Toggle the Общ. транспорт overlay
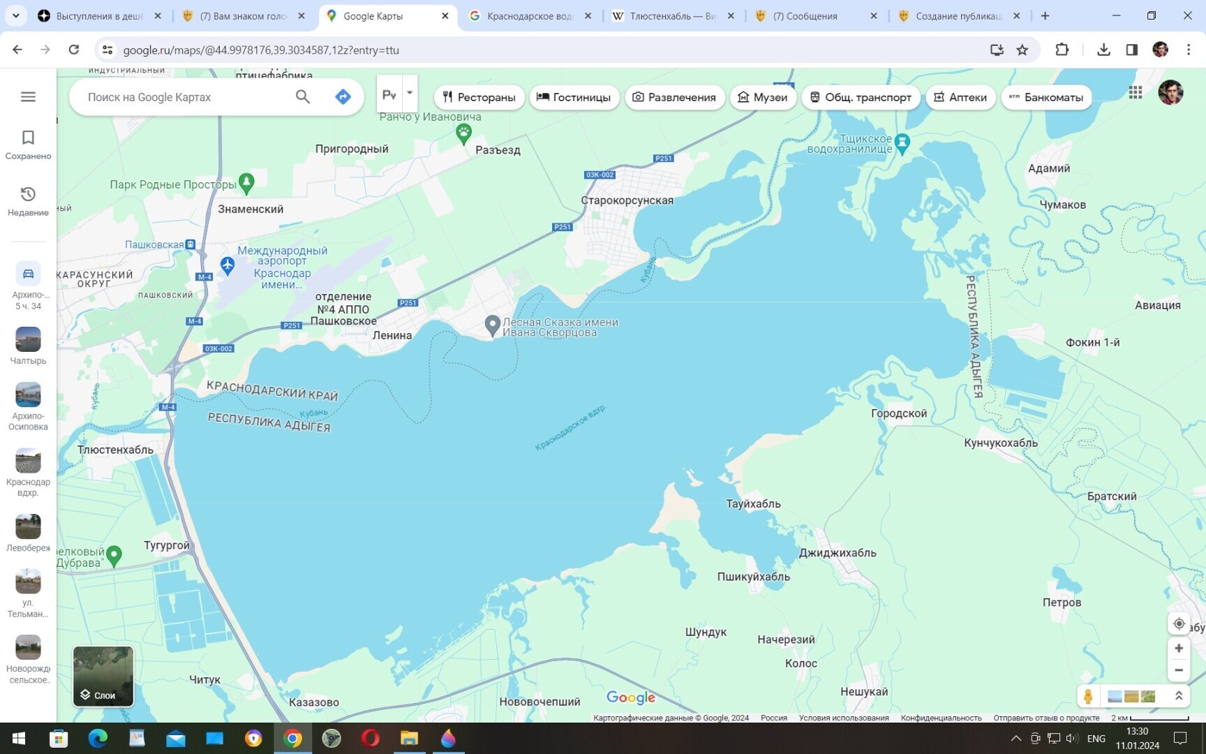1206x754 pixels. 861,97
